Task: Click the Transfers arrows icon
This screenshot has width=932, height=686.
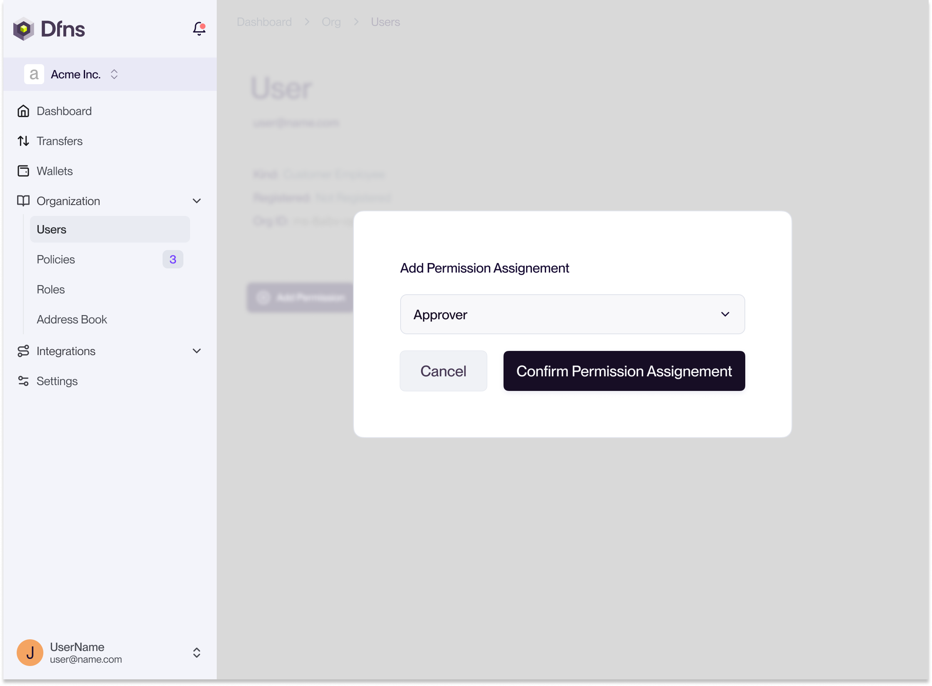Action: click(x=23, y=141)
